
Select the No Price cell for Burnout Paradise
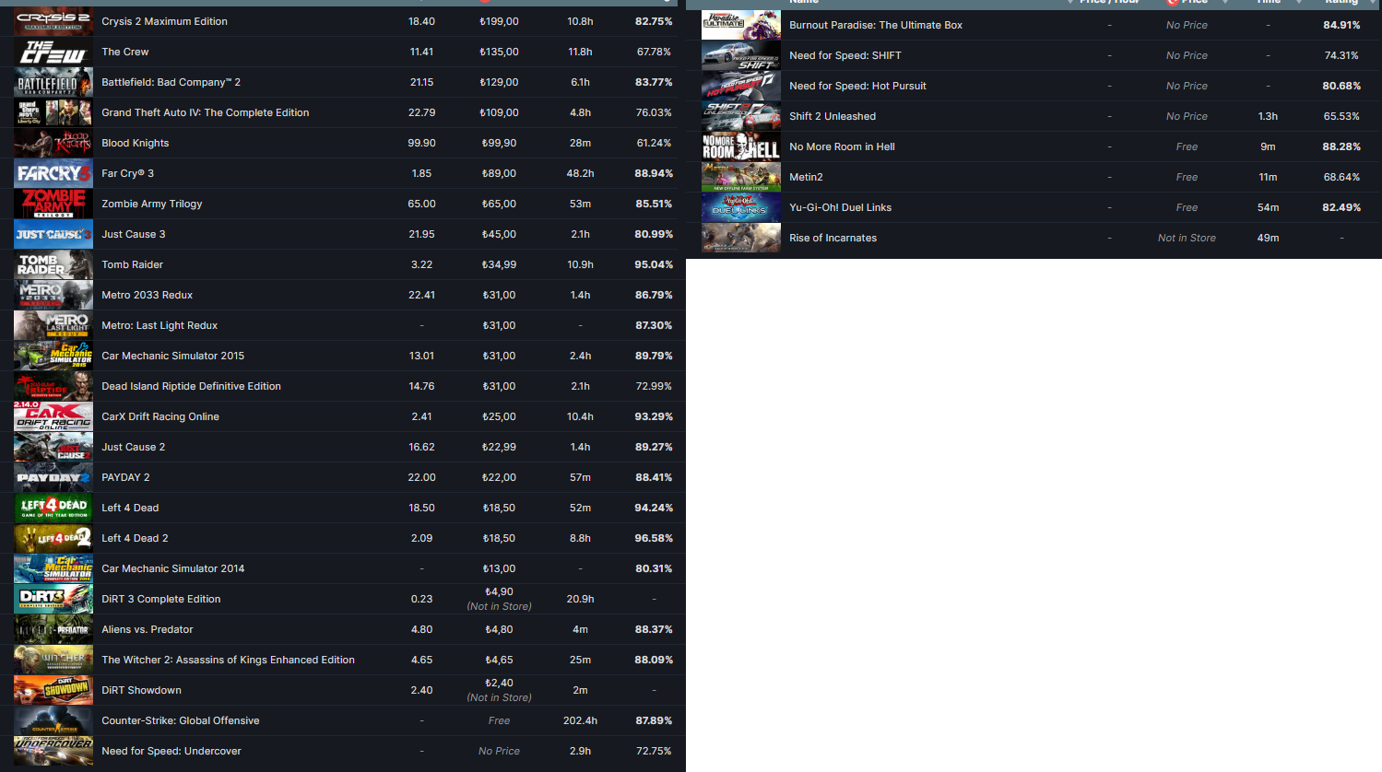(1187, 25)
